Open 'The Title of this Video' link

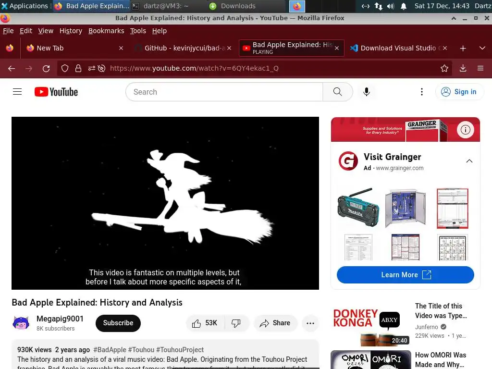coord(441,311)
